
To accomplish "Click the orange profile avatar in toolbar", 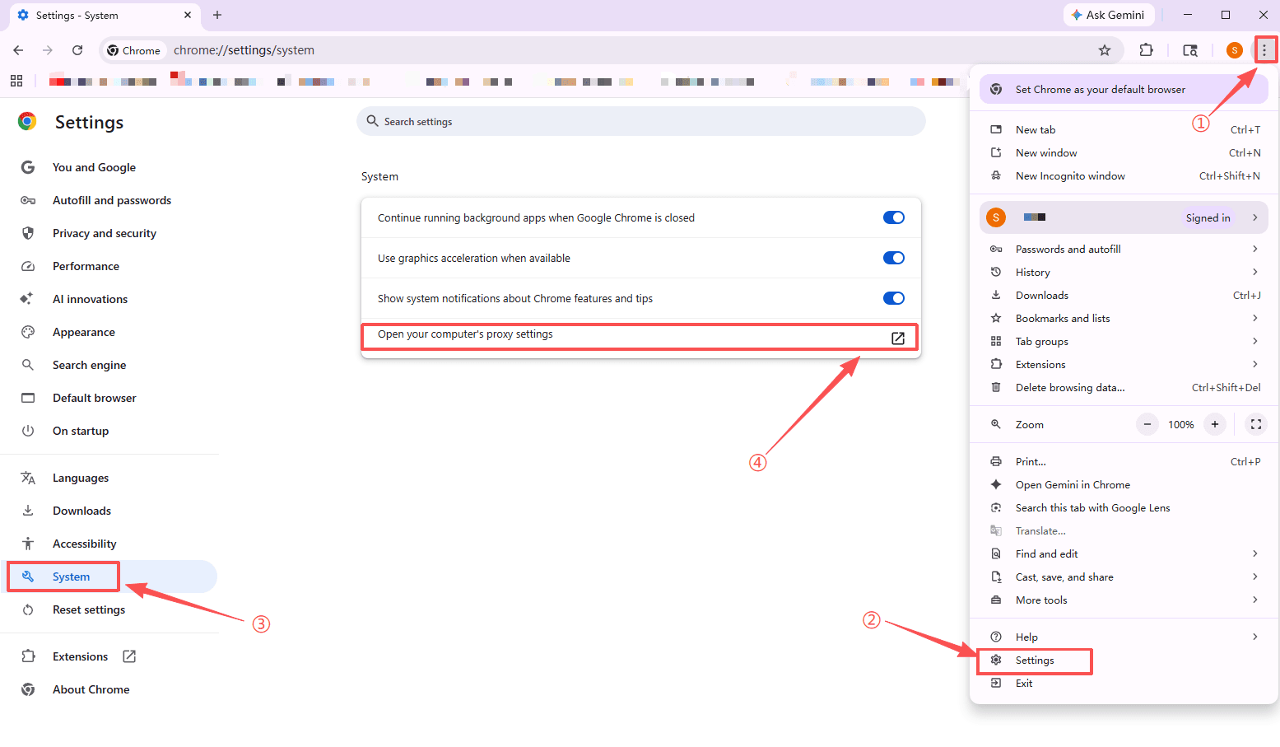I will tap(1234, 50).
